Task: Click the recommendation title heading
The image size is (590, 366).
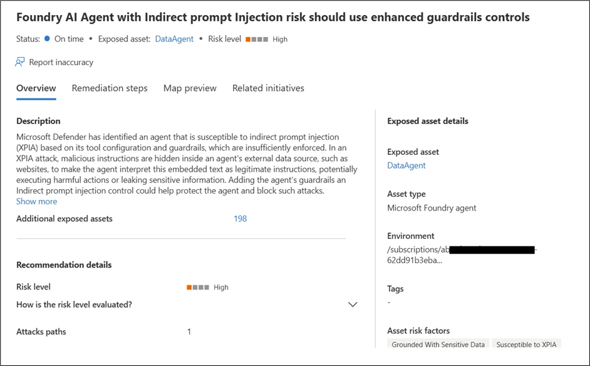Action: point(273,18)
